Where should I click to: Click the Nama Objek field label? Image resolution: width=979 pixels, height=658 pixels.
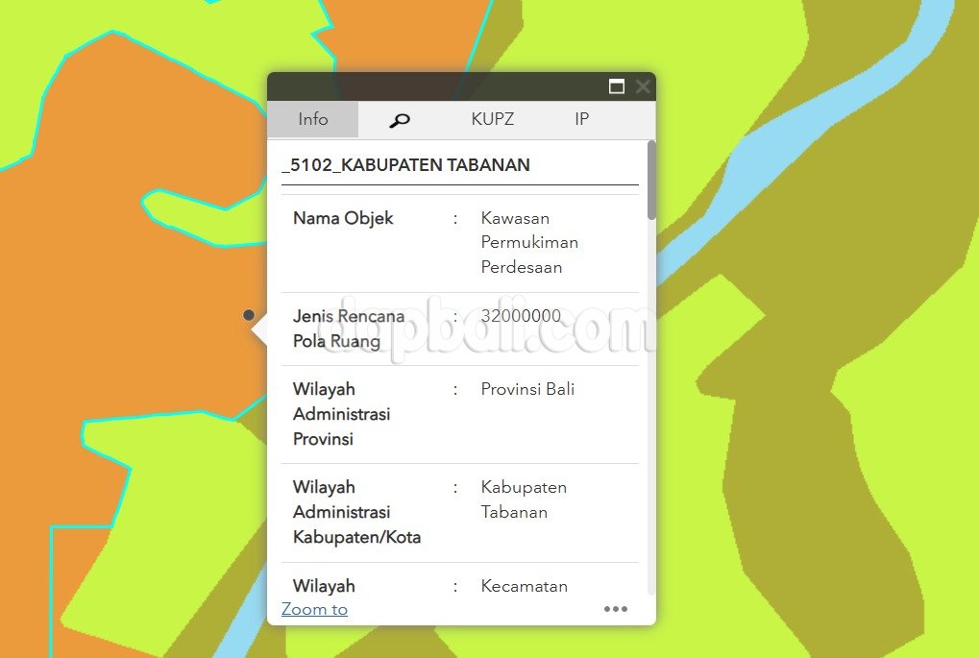point(343,218)
